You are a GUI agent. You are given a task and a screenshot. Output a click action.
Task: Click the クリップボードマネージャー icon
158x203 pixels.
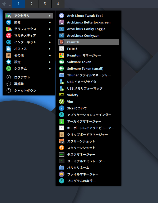(62, 135)
